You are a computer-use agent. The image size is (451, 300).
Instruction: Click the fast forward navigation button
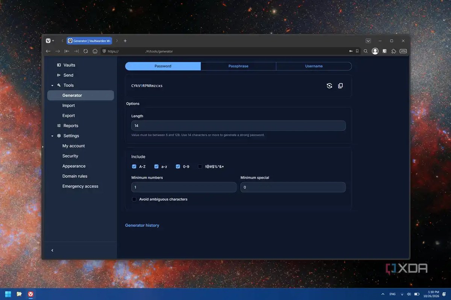[76, 51]
